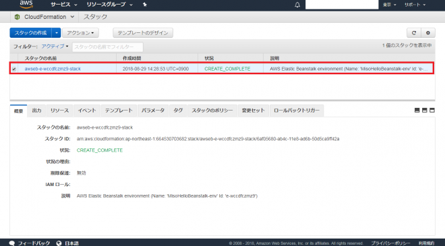This screenshot has height=246, width=445.
Task: Maximize the details pane view
Action: pyautogui.click(x=432, y=111)
